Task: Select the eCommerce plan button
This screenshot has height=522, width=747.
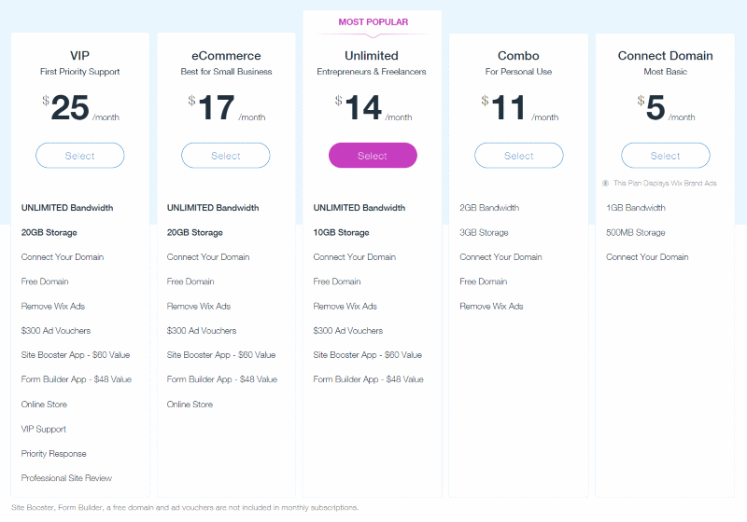Action: pos(226,156)
